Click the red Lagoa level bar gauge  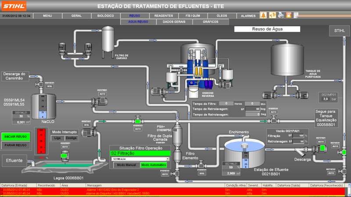(41, 141)
